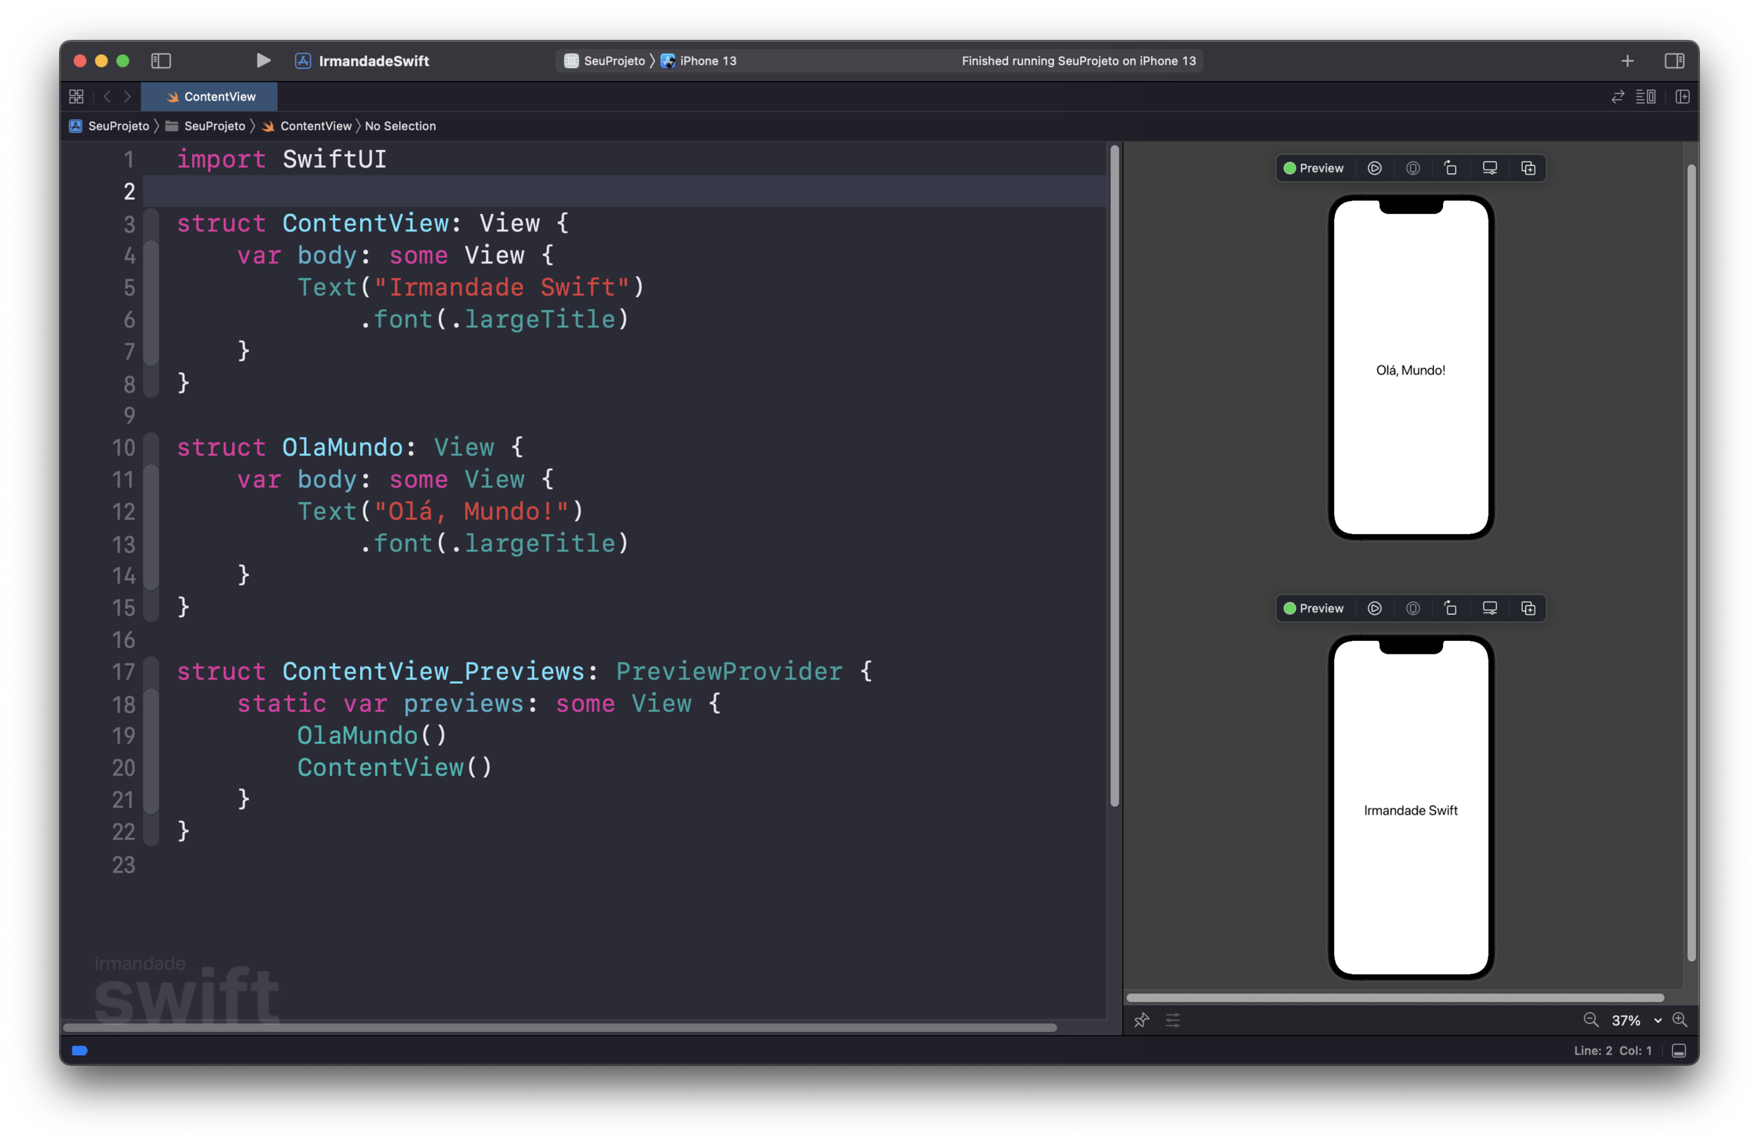Toggle the navigator sidebar panel
The image size is (1759, 1144).
161,61
